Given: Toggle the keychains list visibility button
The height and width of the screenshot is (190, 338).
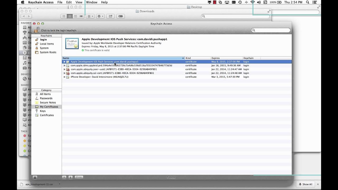Looking at the screenshot, I should (x=35, y=177).
